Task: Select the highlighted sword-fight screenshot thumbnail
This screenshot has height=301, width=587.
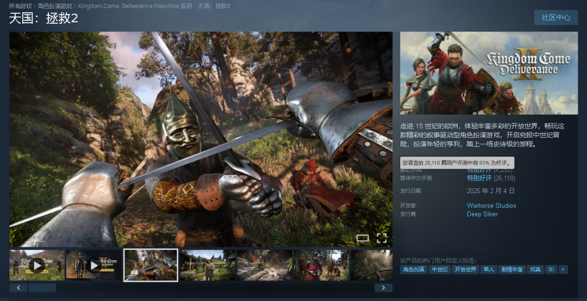Action: pos(151,265)
